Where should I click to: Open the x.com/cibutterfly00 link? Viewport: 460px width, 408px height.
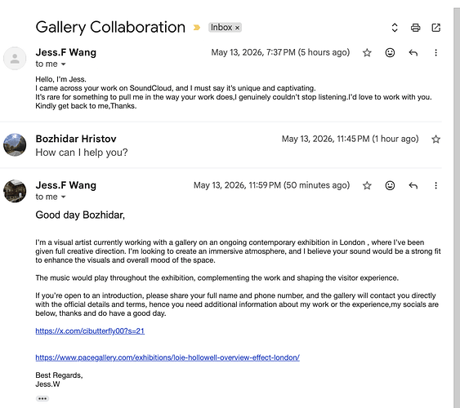[90, 331]
